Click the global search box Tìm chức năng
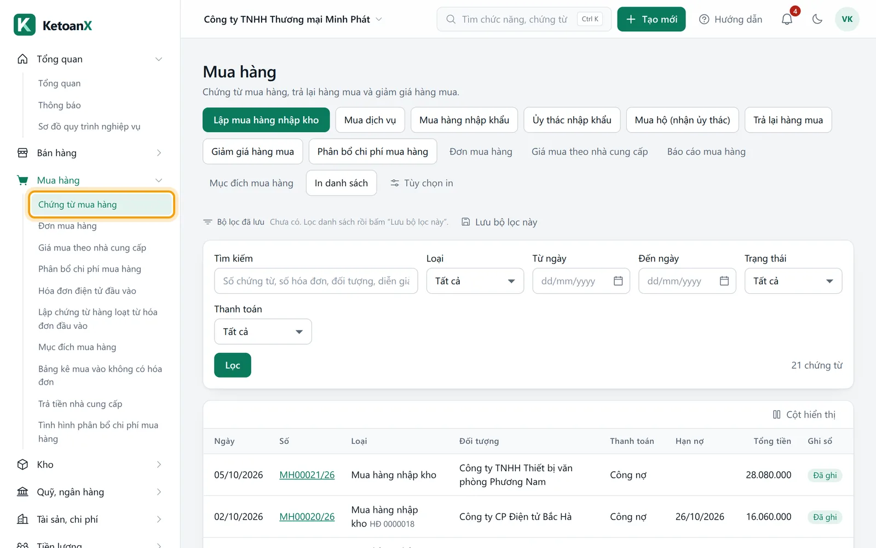The width and height of the screenshot is (876, 548). click(524, 19)
